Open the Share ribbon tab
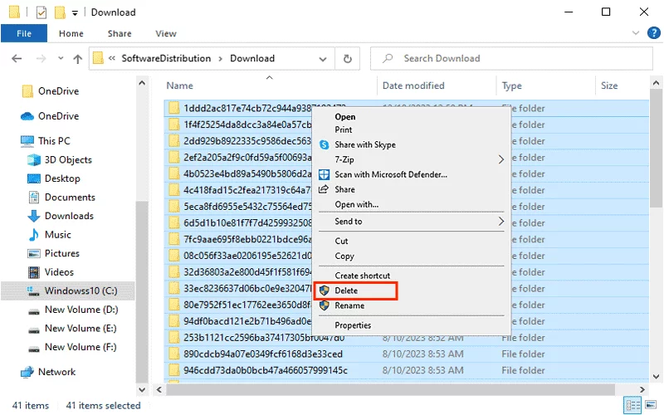664x415 pixels. (x=120, y=33)
